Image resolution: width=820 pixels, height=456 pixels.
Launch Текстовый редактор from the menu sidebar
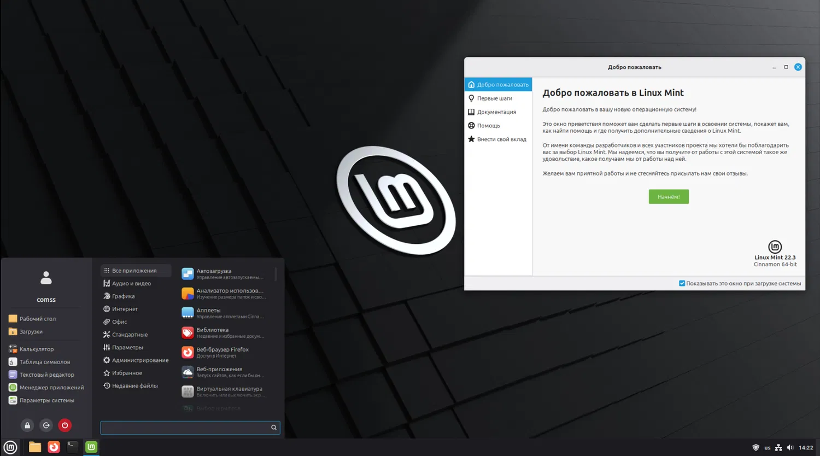pyautogui.click(x=42, y=375)
